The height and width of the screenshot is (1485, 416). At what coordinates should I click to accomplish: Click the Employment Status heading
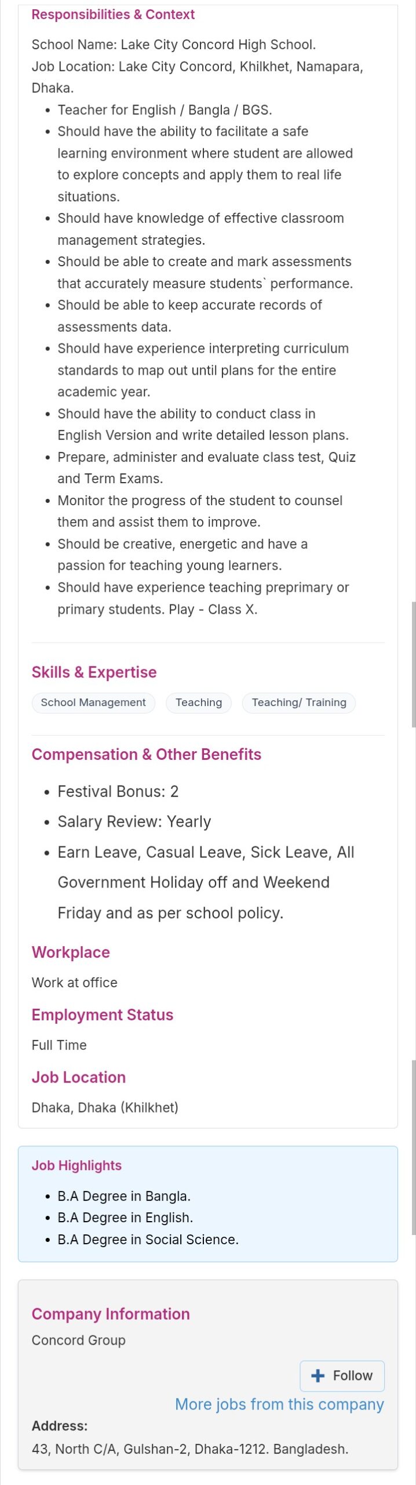click(x=102, y=1015)
